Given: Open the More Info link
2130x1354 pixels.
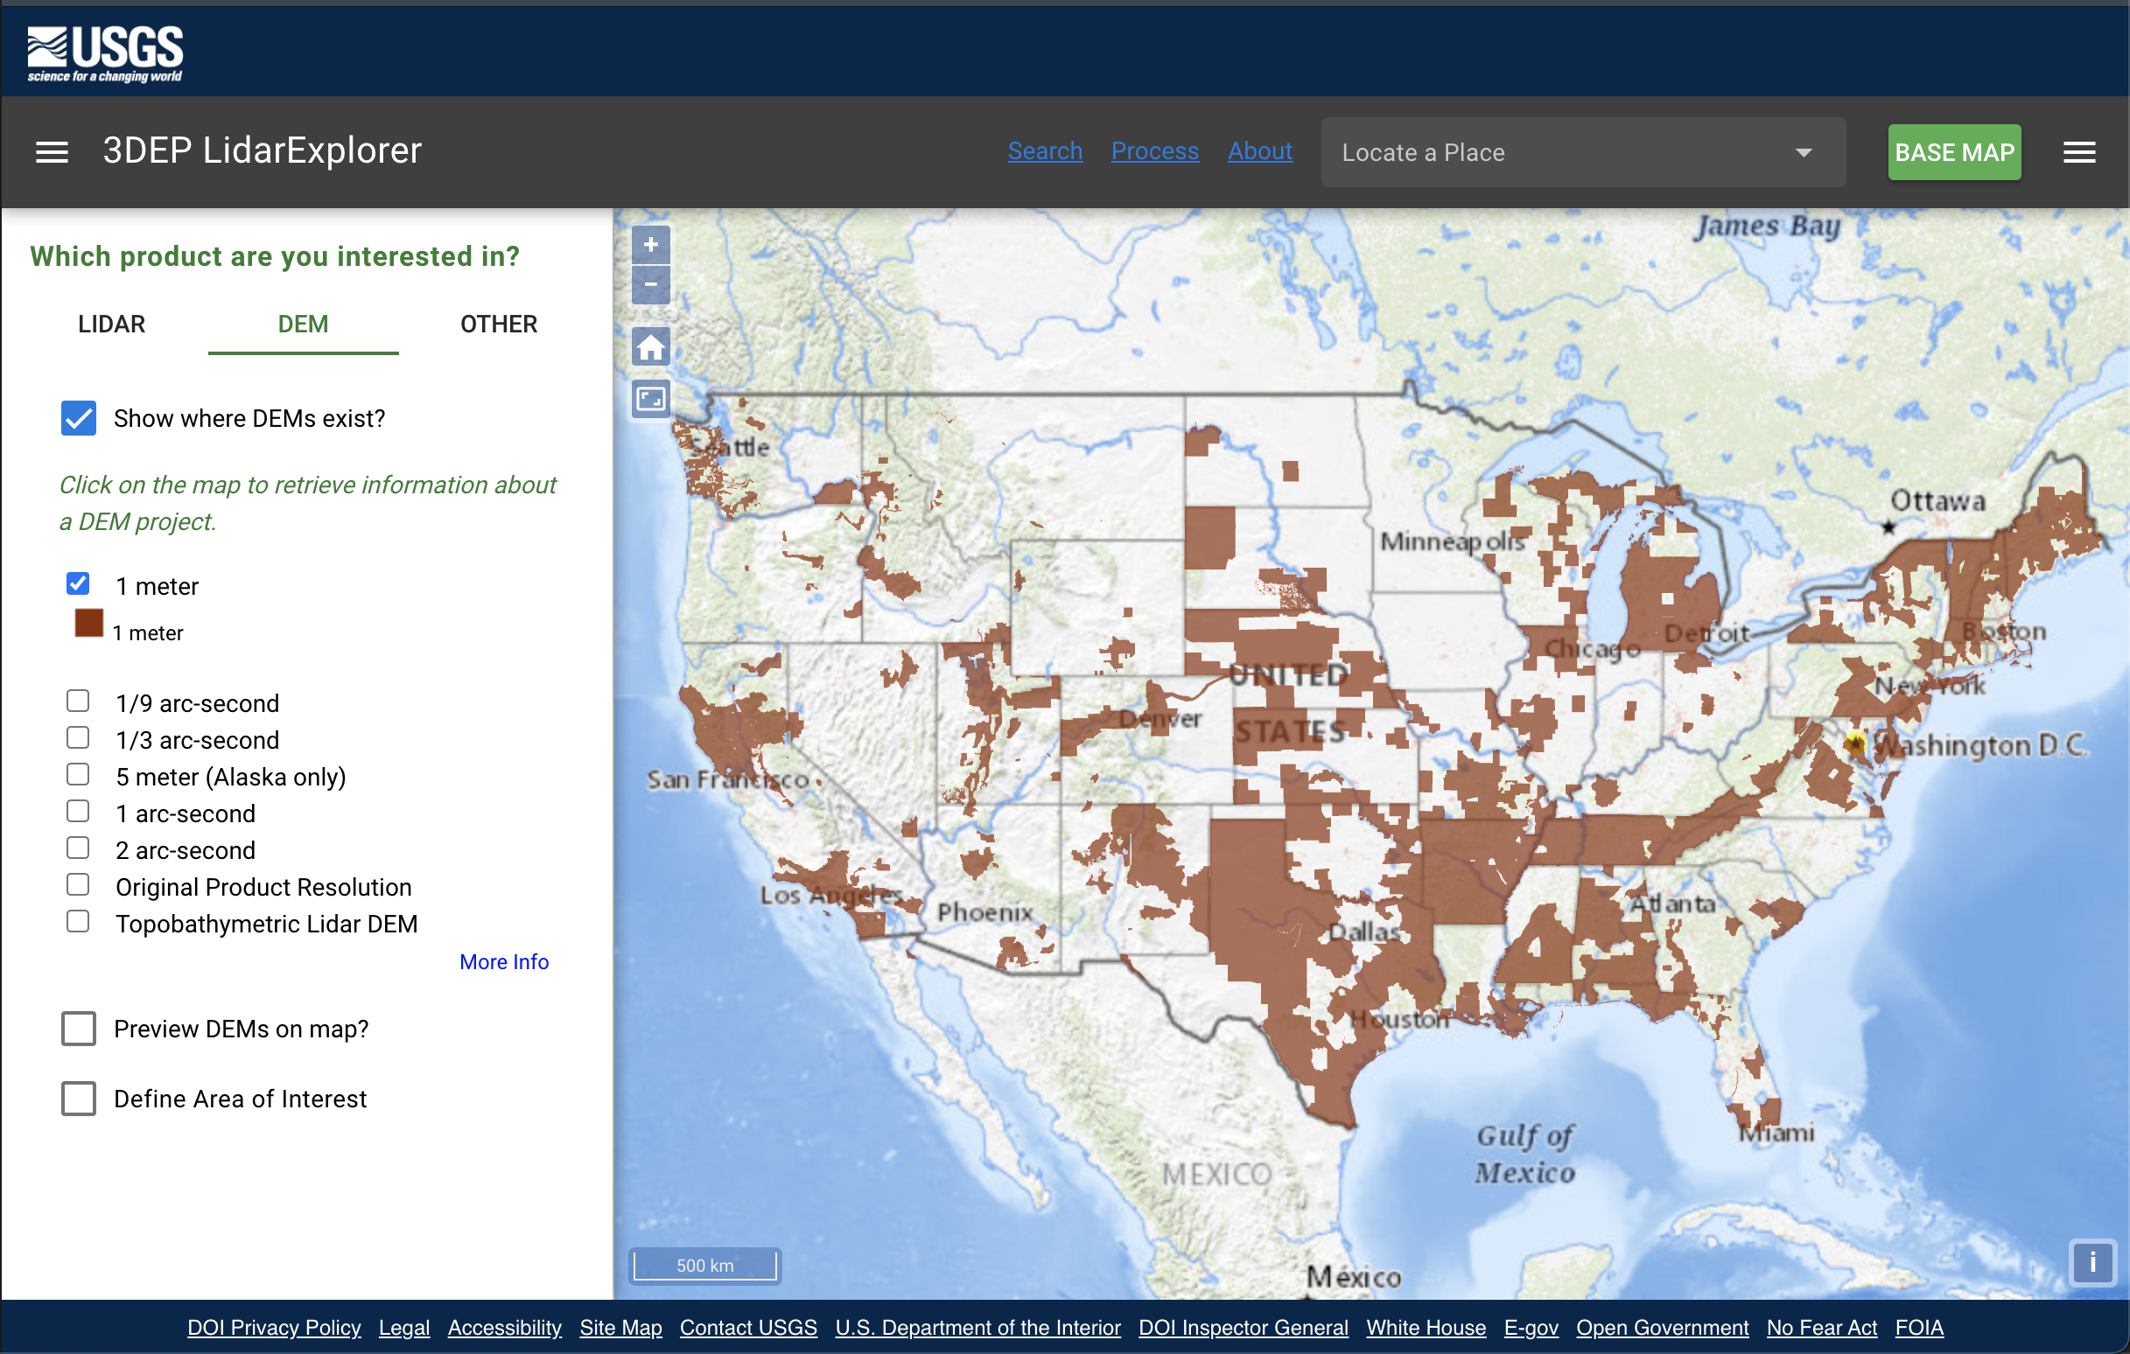Looking at the screenshot, I should tap(503, 961).
